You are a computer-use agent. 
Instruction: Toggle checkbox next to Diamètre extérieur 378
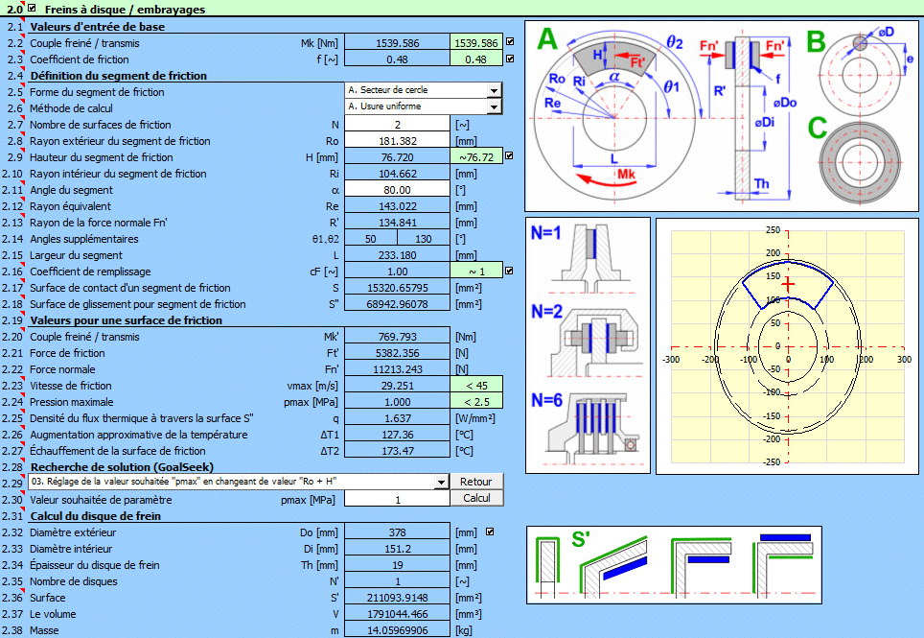pyautogui.click(x=490, y=532)
